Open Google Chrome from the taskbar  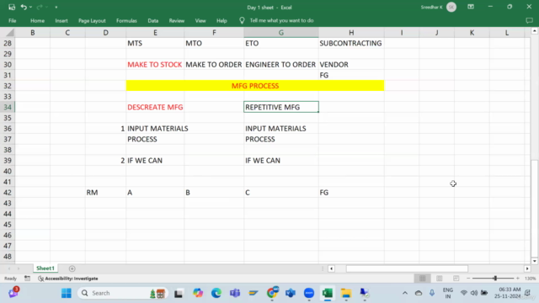click(x=272, y=293)
